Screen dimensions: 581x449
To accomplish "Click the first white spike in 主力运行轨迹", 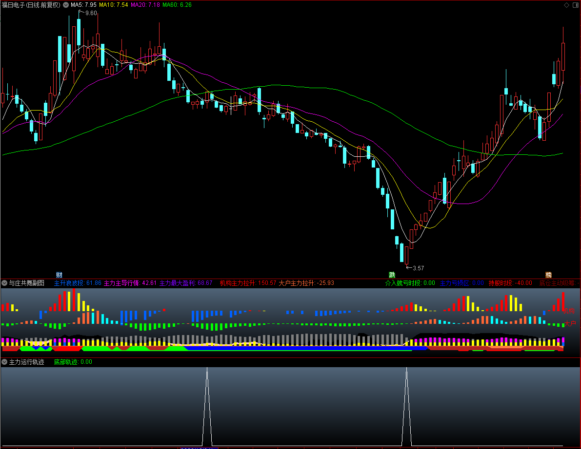I will pyautogui.click(x=207, y=406).
